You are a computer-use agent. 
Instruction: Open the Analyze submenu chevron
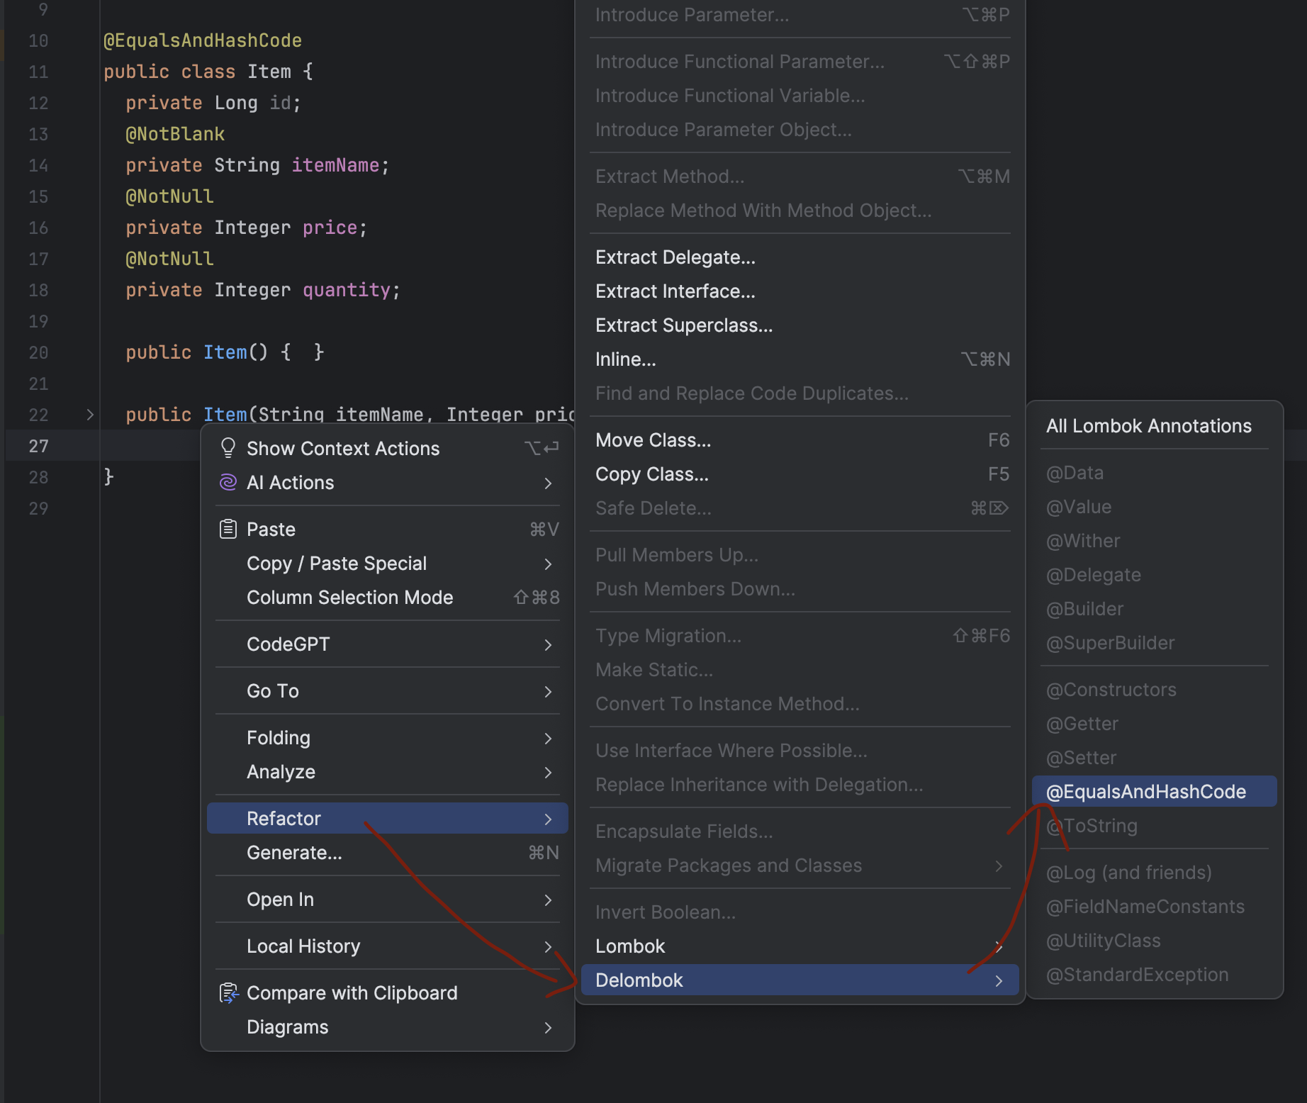(x=548, y=773)
